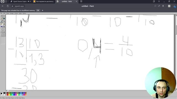Close the untitled - Paint tab
This screenshot has width=177, height=99.
click(x=76, y=1)
